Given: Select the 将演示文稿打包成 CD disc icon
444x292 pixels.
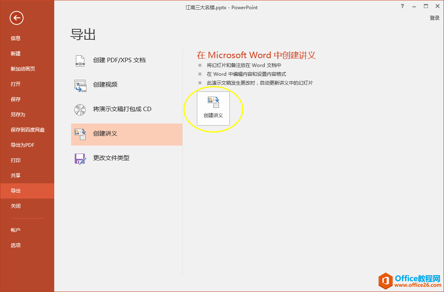Looking at the screenshot, I should pos(80,109).
